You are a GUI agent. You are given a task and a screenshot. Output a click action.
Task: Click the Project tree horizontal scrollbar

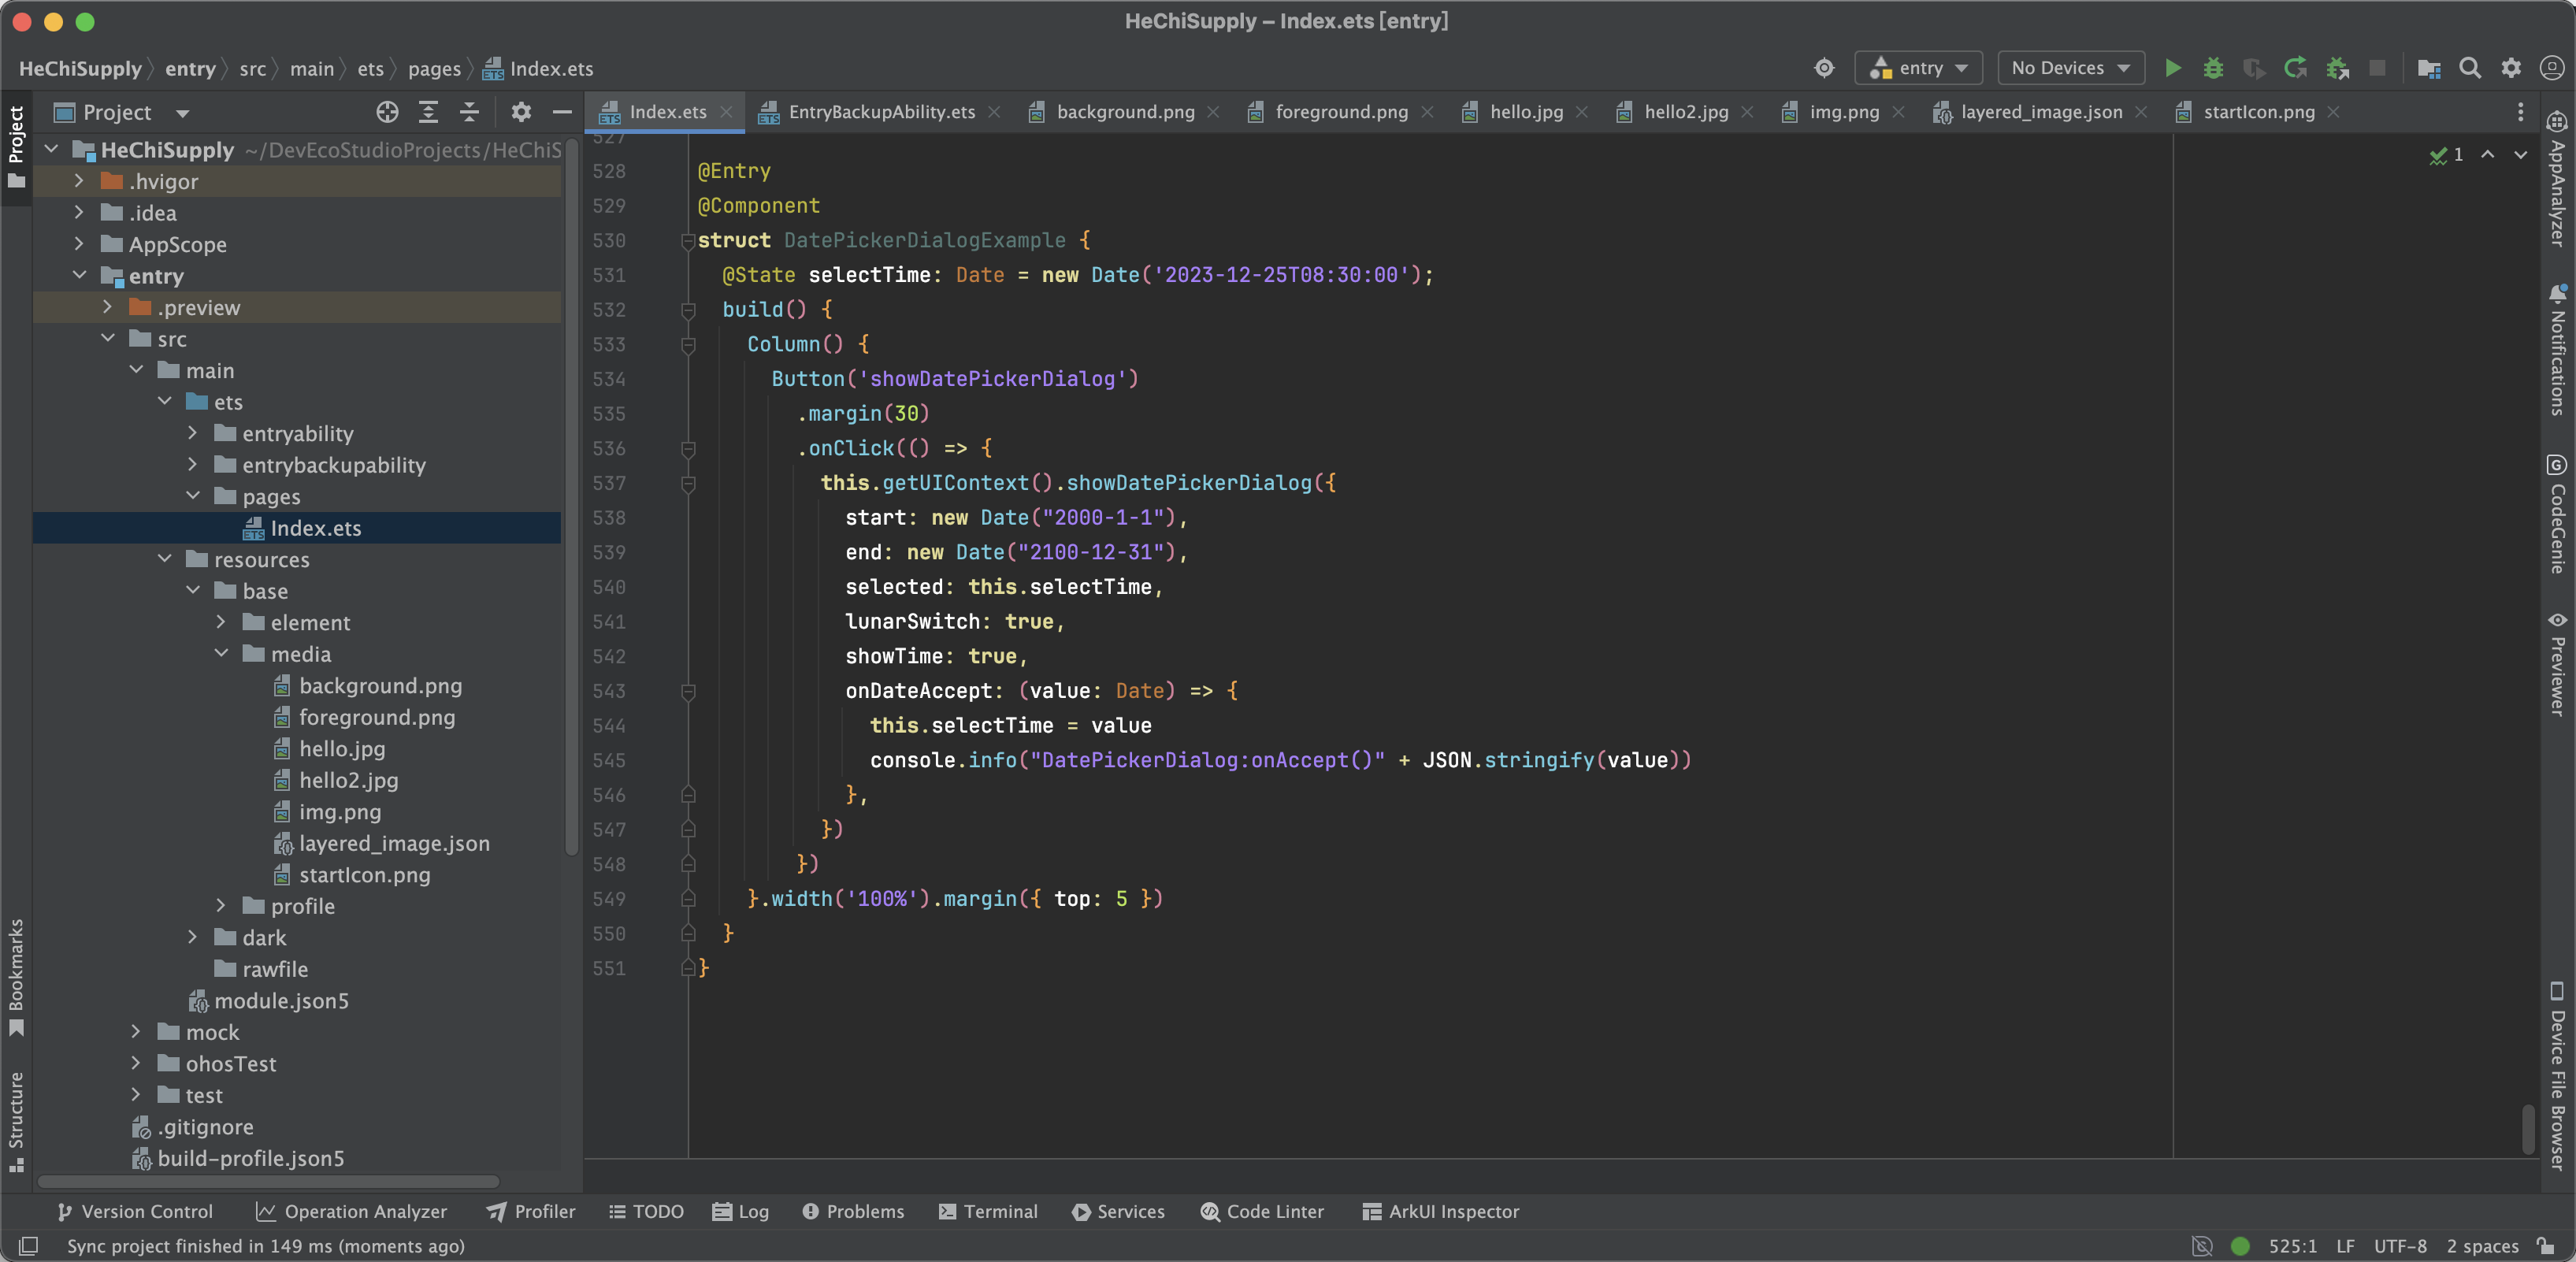coord(268,1181)
